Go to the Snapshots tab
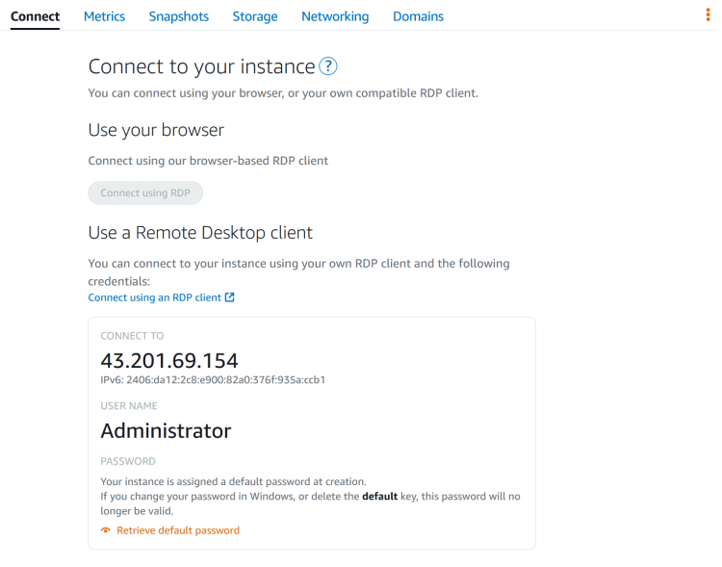Screen dimensions: 722x567 178,16
